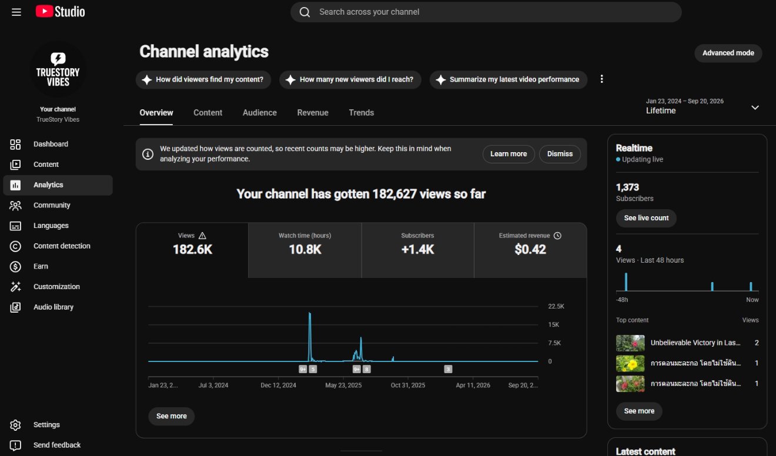Click the TrueStory Vibes channel avatar
776x456 pixels.
[x=58, y=69]
